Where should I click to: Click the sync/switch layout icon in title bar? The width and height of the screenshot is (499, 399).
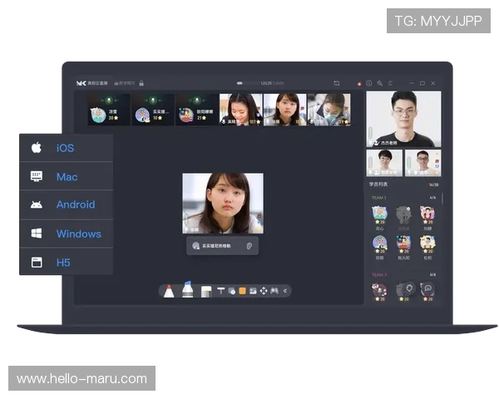click(x=337, y=83)
